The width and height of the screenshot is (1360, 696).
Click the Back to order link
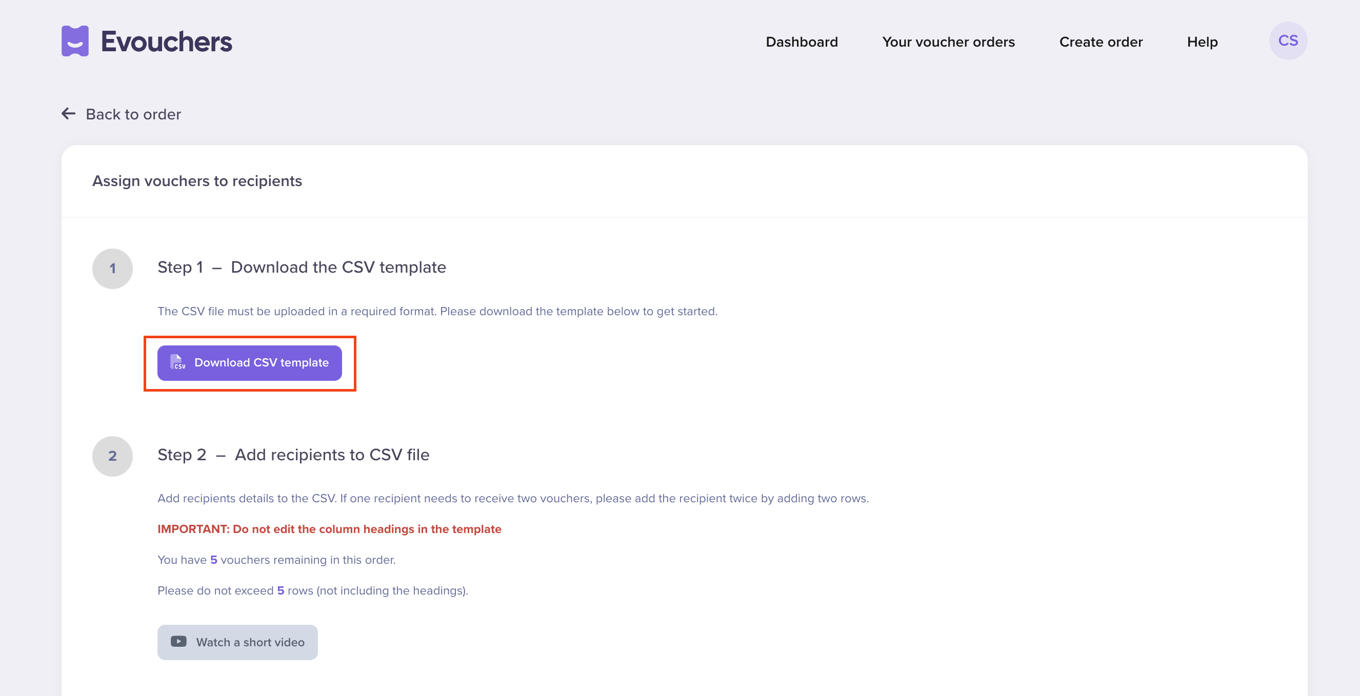(132, 113)
